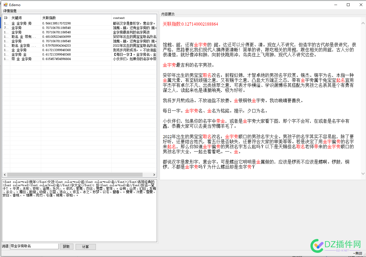Click paragraph starting 都说汉字是象形字 in content display
The height and width of the screenshot is (257, 366).
[x=256, y=164]
